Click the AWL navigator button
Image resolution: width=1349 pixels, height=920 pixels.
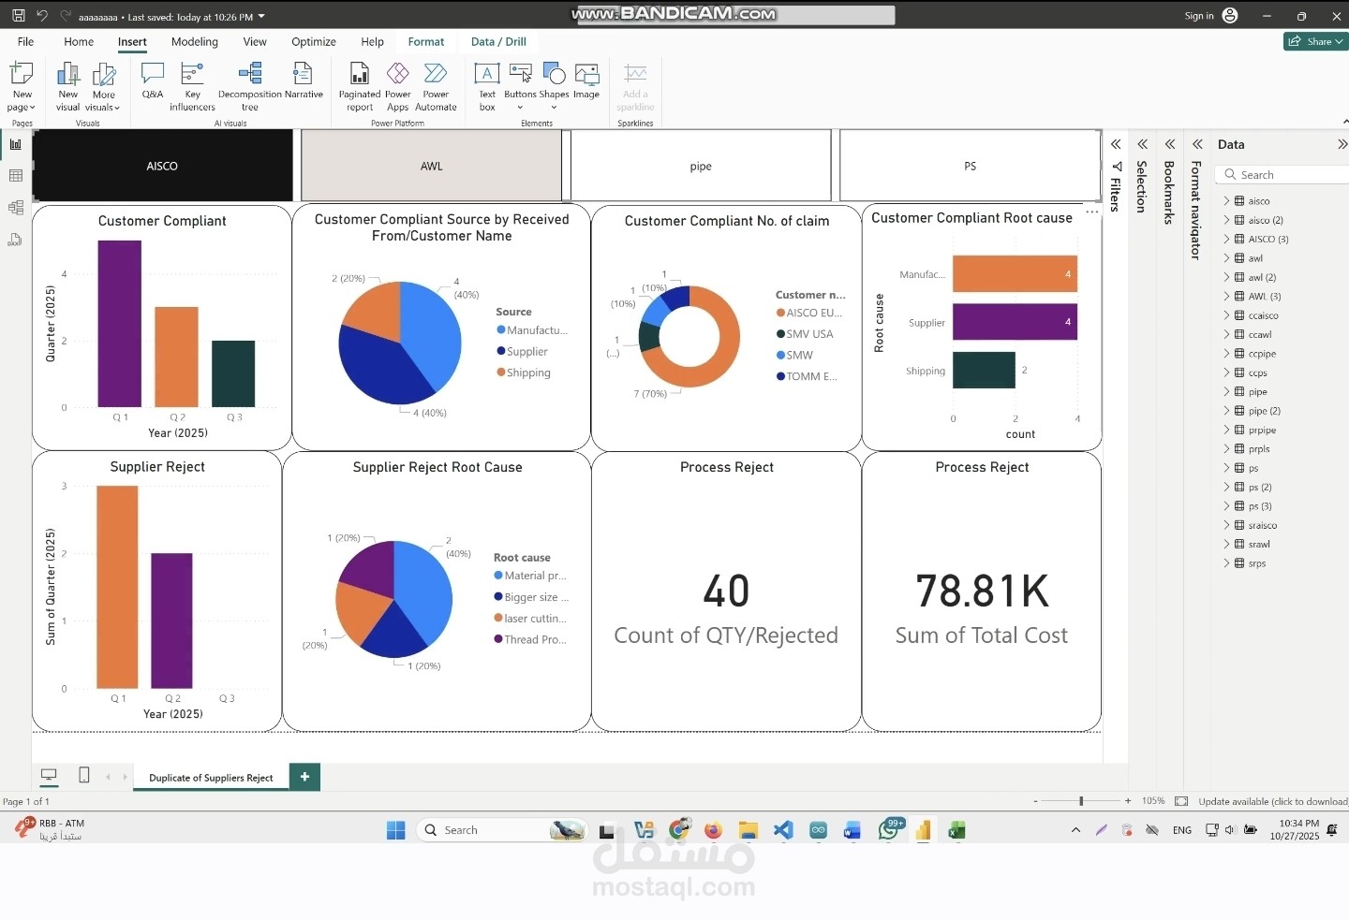point(432,166)
